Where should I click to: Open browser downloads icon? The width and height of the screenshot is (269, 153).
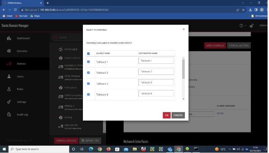pos(250,10)
